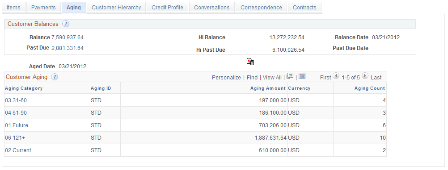Open aging category 02 Current
Image resolution: width=448 pixels, height=170 pixels.
pyautogui.click(x=18, y=150)
